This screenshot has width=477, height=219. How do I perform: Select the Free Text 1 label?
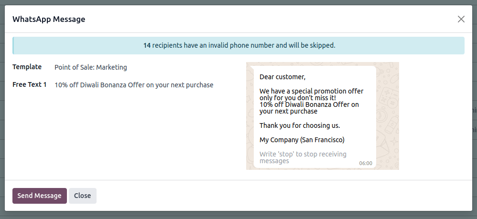pos(30,85)
